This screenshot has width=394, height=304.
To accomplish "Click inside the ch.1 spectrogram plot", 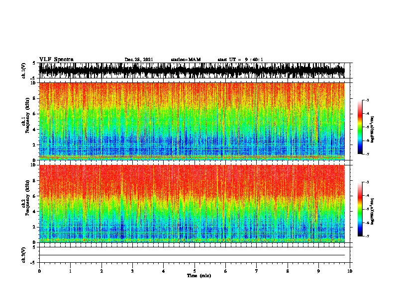I will tap(192, 121).
